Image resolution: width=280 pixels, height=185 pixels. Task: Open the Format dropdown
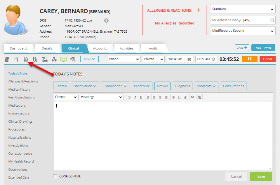(x=66, y=97)
